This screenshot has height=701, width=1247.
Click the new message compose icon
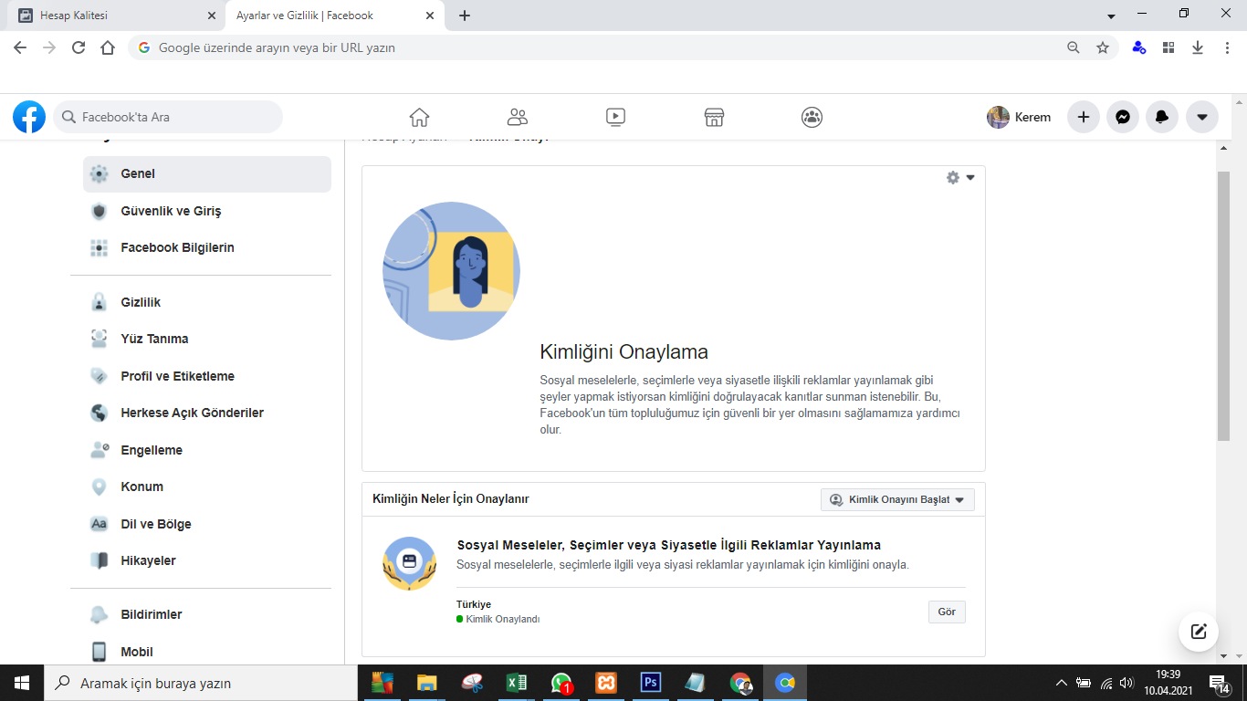(x=1199, y=631)
